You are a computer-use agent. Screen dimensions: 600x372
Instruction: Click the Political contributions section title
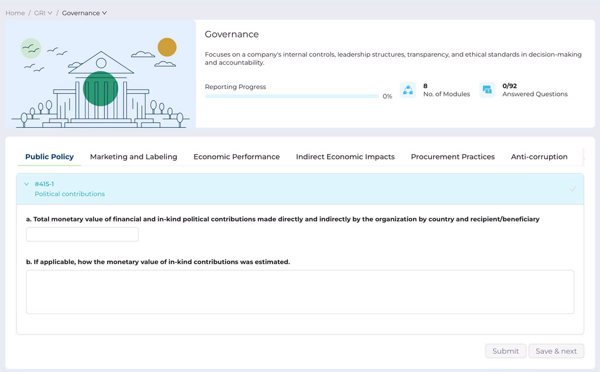point(70,194)
